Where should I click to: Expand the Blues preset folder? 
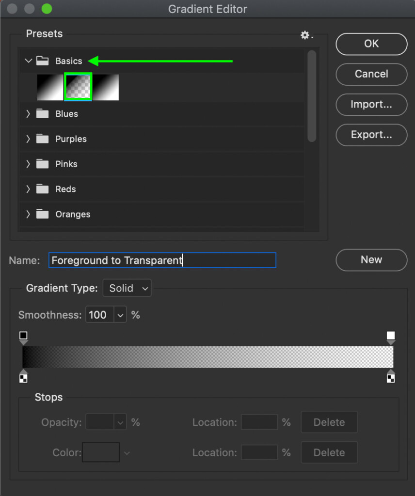[x=28, y=114]
